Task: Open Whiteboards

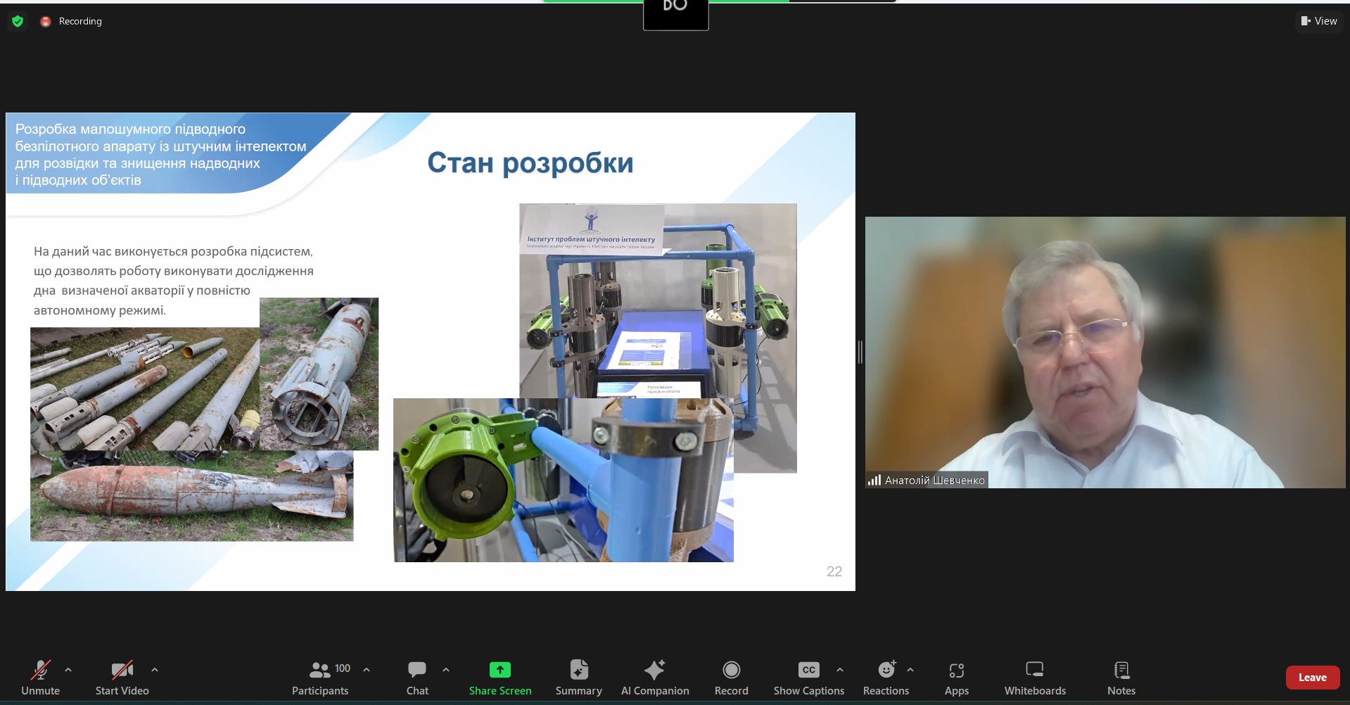Action: pyautogui.click(x=1035, y=678)
